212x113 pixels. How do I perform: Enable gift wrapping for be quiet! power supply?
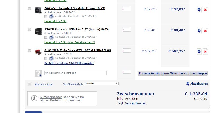[x=46, y=16]
